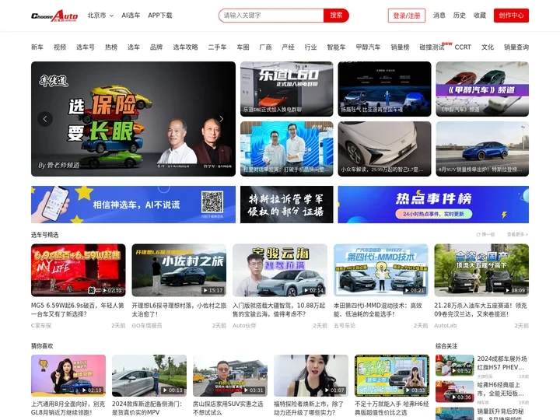Select the 车圈 nav tab
The image size is (560, 420).
(x=243, y=47)
